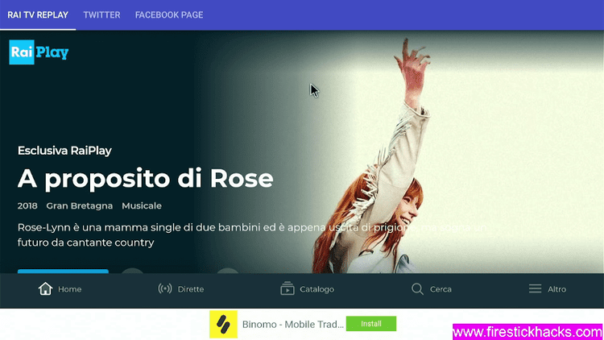Click the RaiPlay logo
Viewport: 604px width, 340px height.
pos(39,52)
